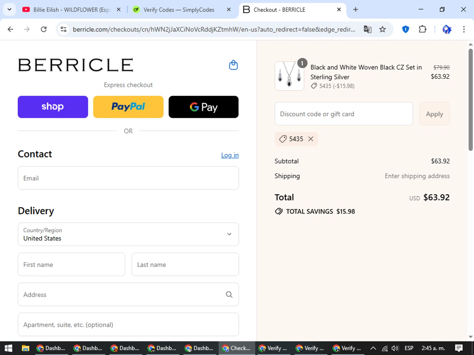Viewport: 474px width, 355px height.
Task: Click the Enter shipping address text
Action: (x=417, y=176)
